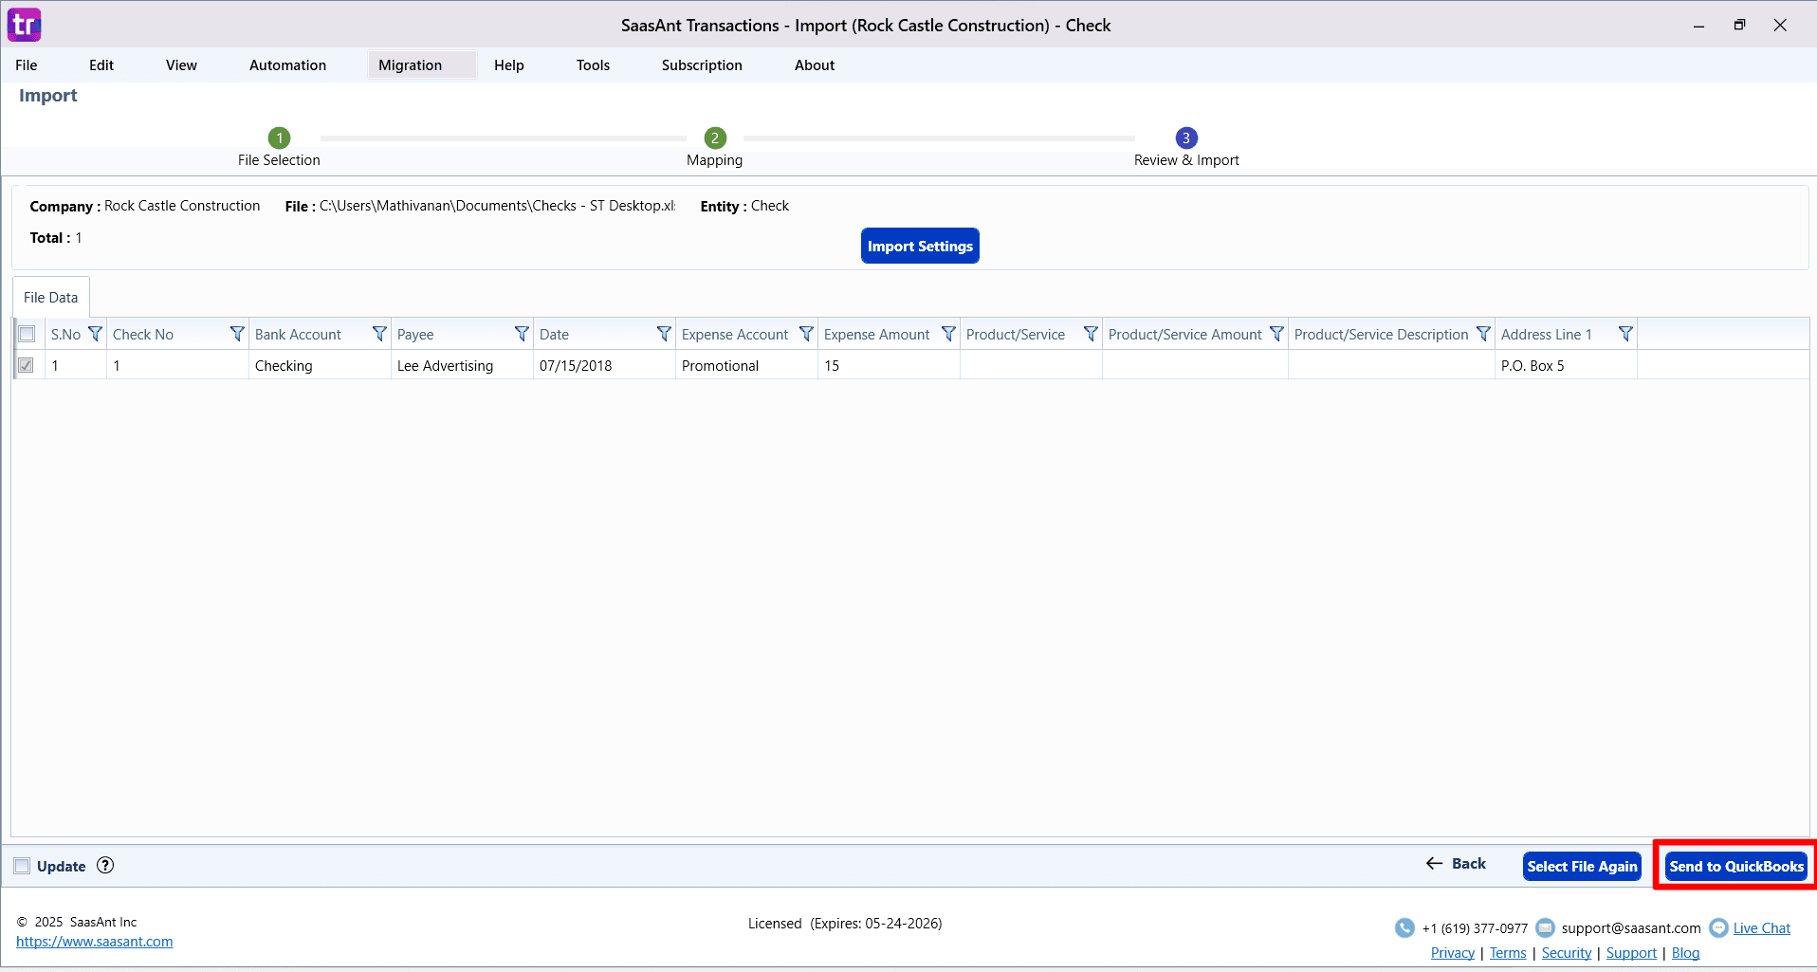Click the Live Chat bubble icon
Viewport: 1817px width, 972px height.
1718,927
